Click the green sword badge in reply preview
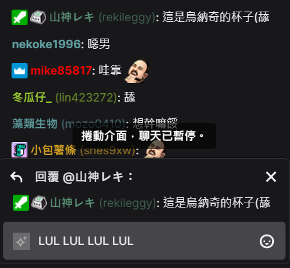The height and width of the screenshot is (268, 290). tap(21, 203)
